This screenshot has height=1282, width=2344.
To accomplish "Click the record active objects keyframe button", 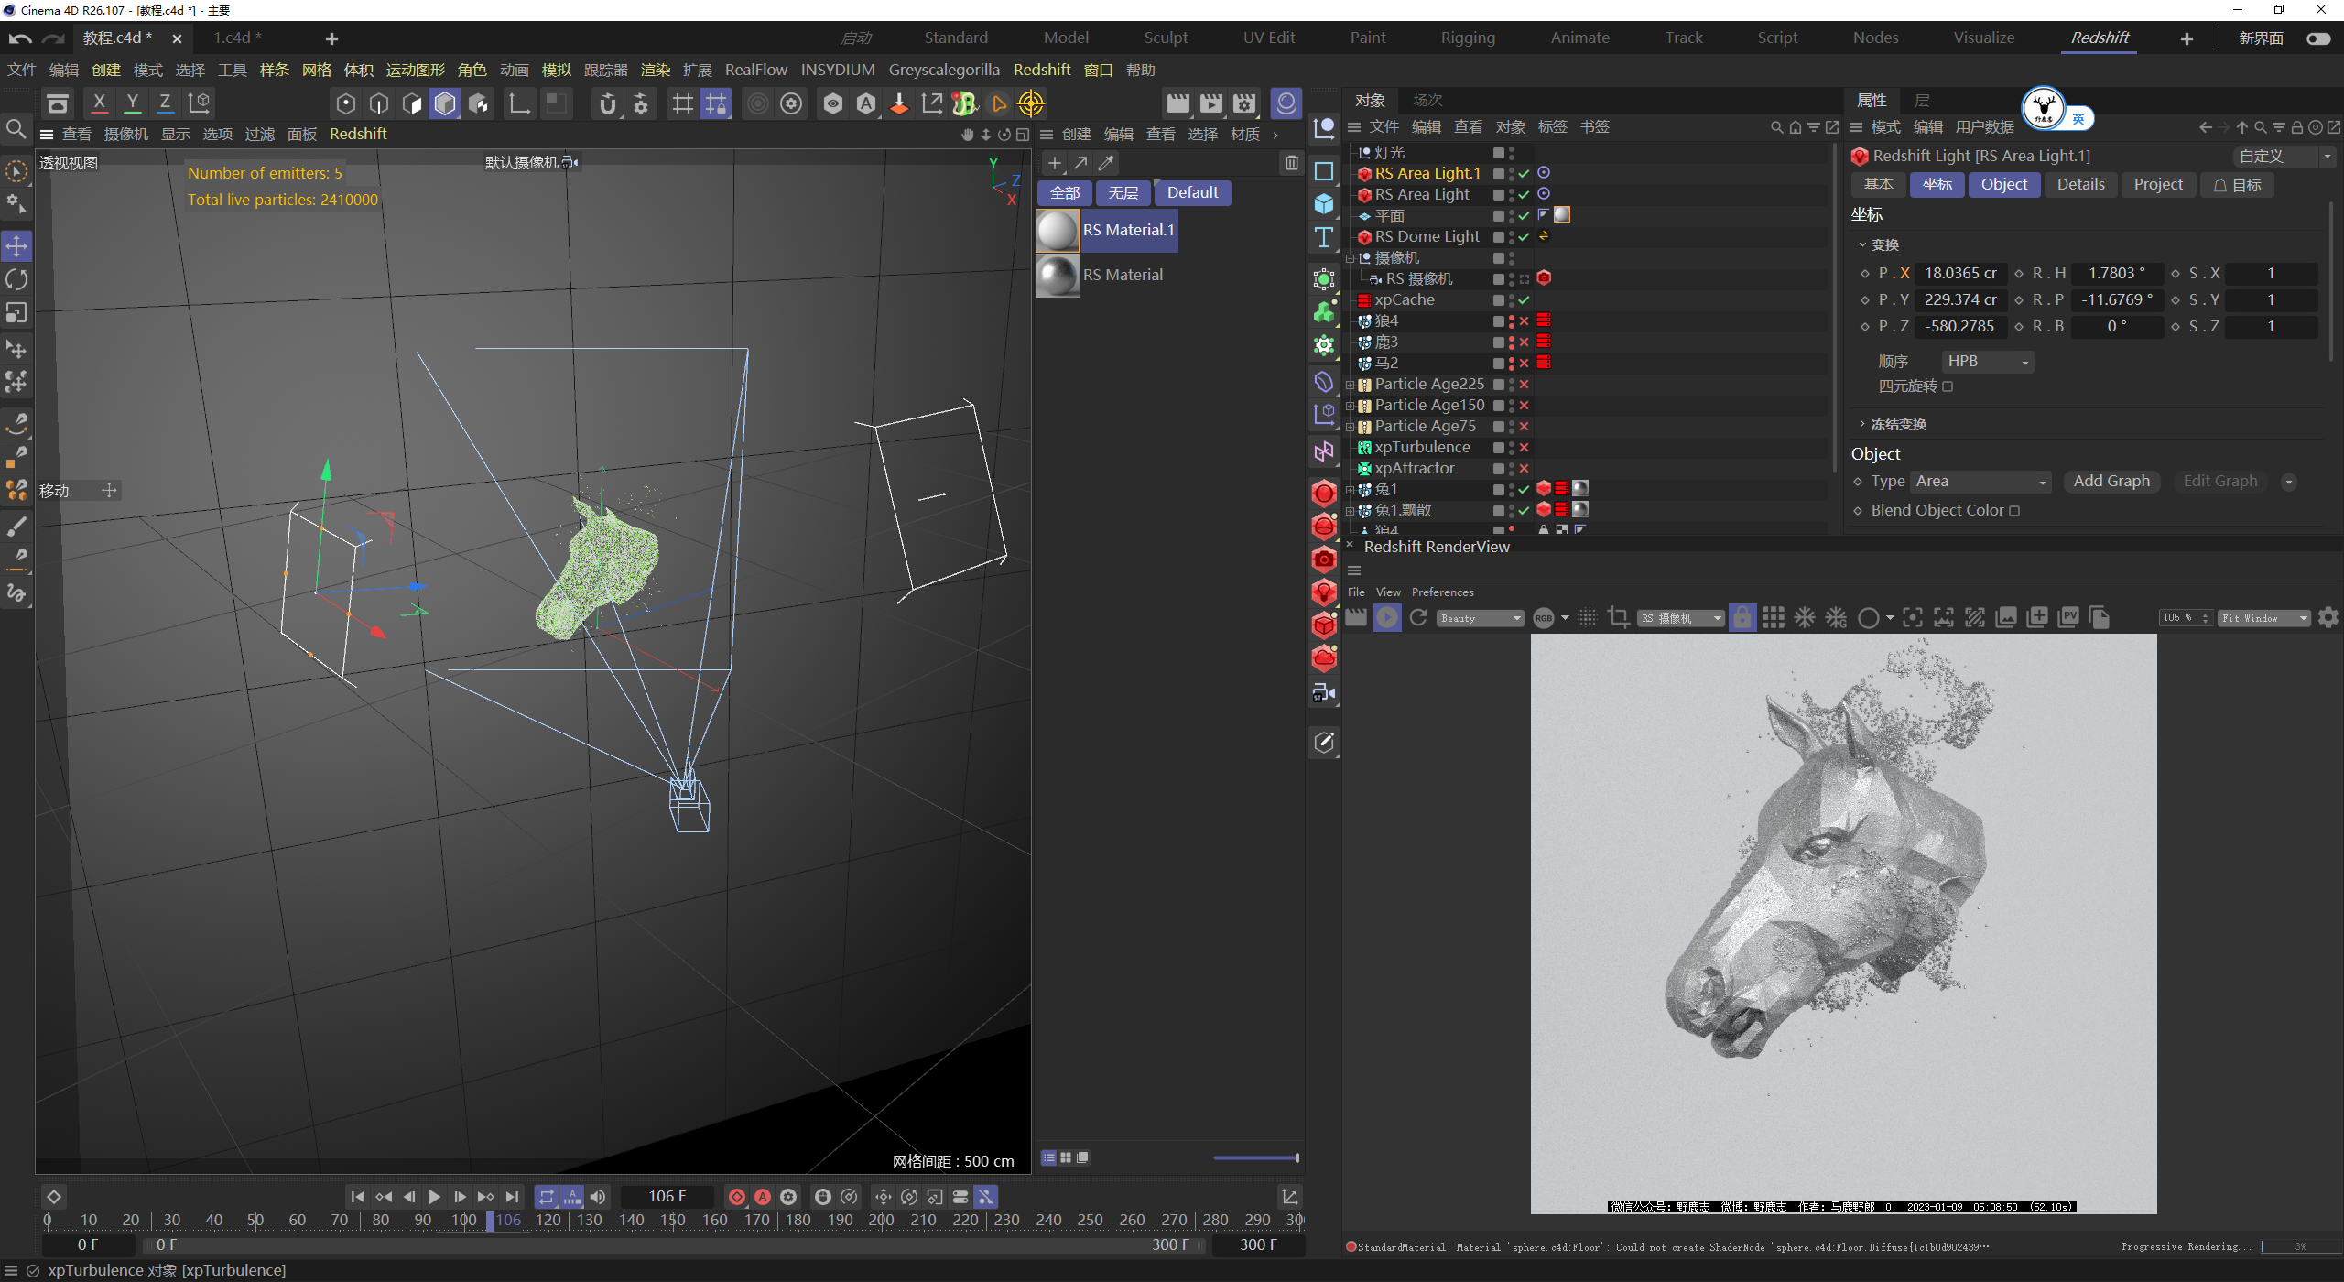I will [736, 1197].
